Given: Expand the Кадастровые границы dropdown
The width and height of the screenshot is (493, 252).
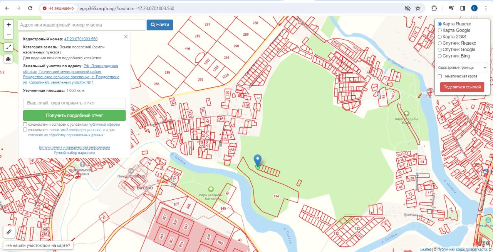Looking at the screenshot, I should 462,67.
